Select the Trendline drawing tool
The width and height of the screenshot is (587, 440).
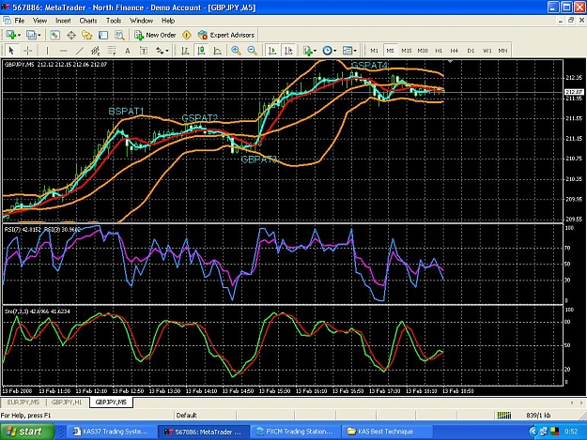click(80, 51)
